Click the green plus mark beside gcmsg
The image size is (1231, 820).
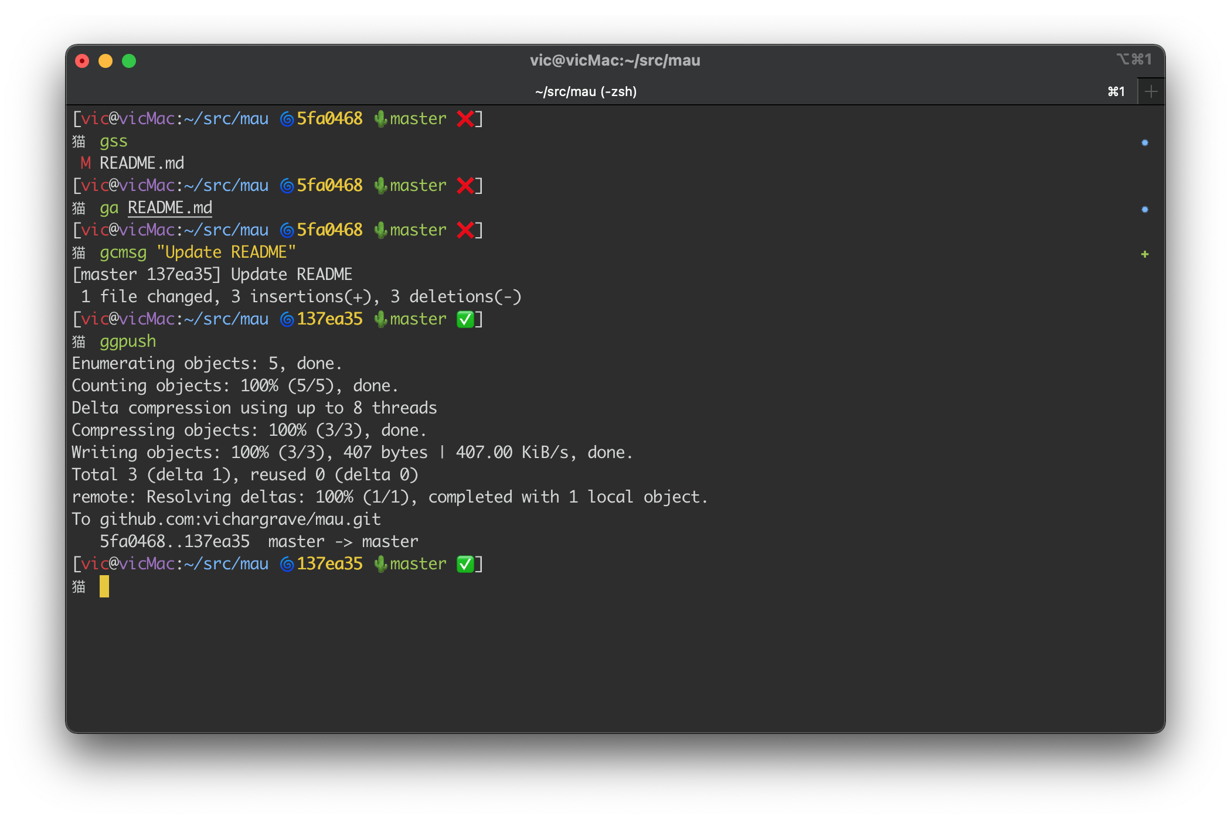1144,254
